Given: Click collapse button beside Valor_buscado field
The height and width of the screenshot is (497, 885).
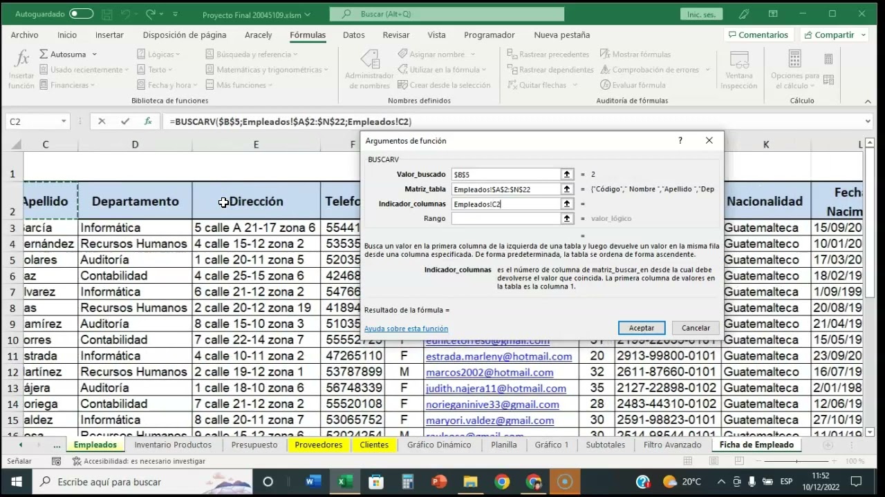Looking at the screenshot, I should click(567, 175).
